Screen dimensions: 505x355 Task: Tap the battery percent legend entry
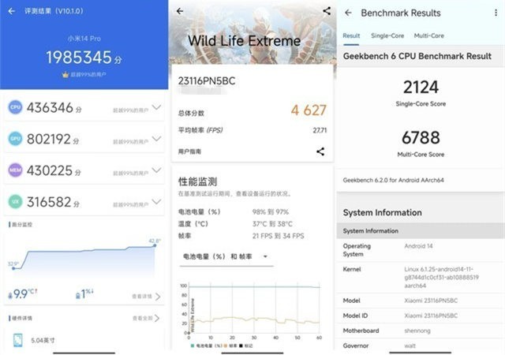[207, 346]
